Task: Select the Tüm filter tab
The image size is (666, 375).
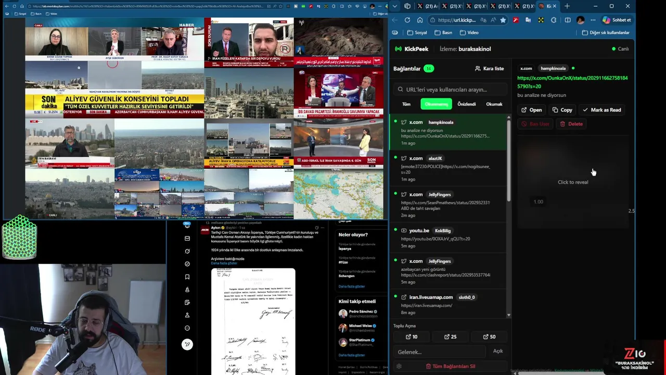Action: pos(406,104)
